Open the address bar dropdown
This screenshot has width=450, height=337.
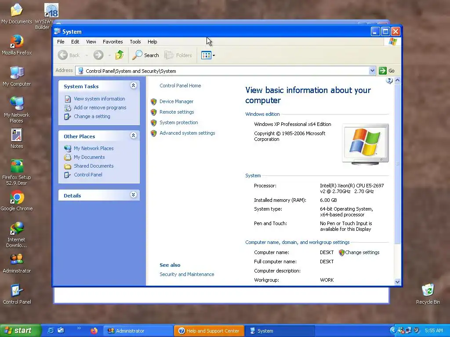pyautogui.click(x=372, y=71)
